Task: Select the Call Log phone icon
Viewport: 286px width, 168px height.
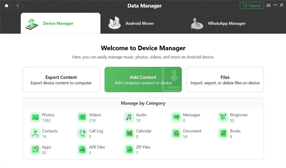Action: pyautogui.click(x=82, y=133)
